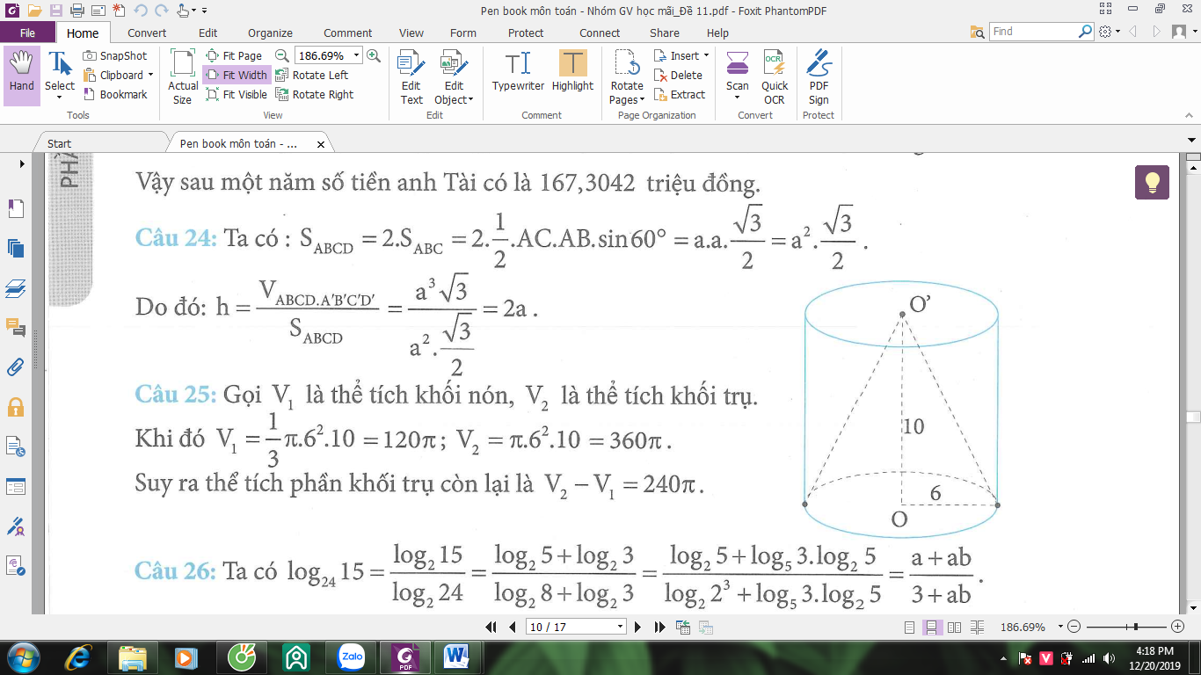
Task: Open the page number dropdown in status bar
Action: tap(621, 627)
